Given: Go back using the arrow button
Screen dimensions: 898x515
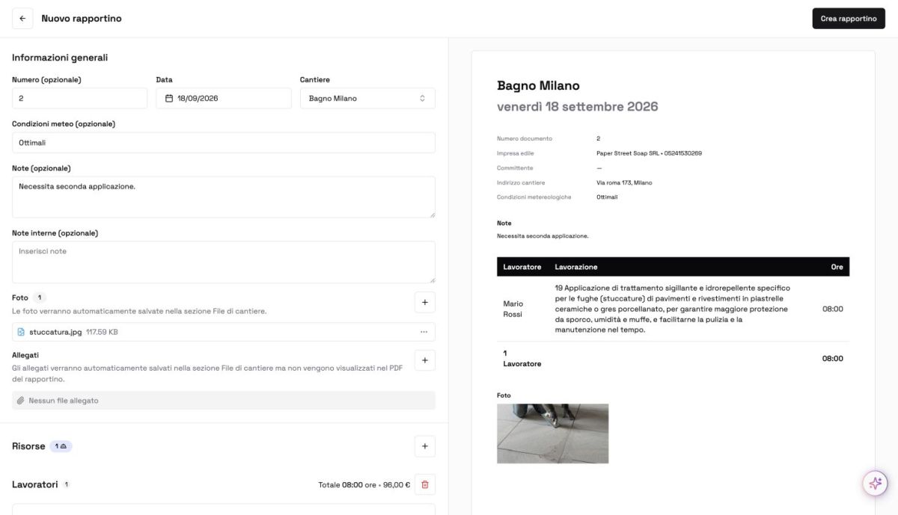Looking at the screenshot, I should 22,19.
